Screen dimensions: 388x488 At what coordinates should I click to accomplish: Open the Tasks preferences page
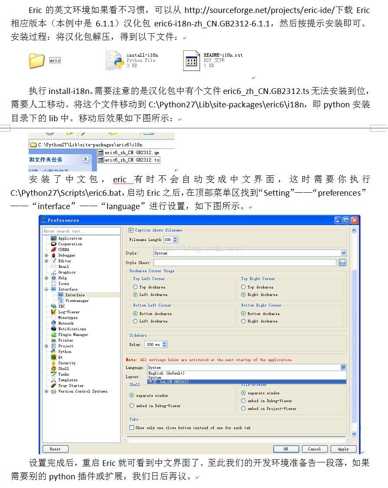pos(64,375)
